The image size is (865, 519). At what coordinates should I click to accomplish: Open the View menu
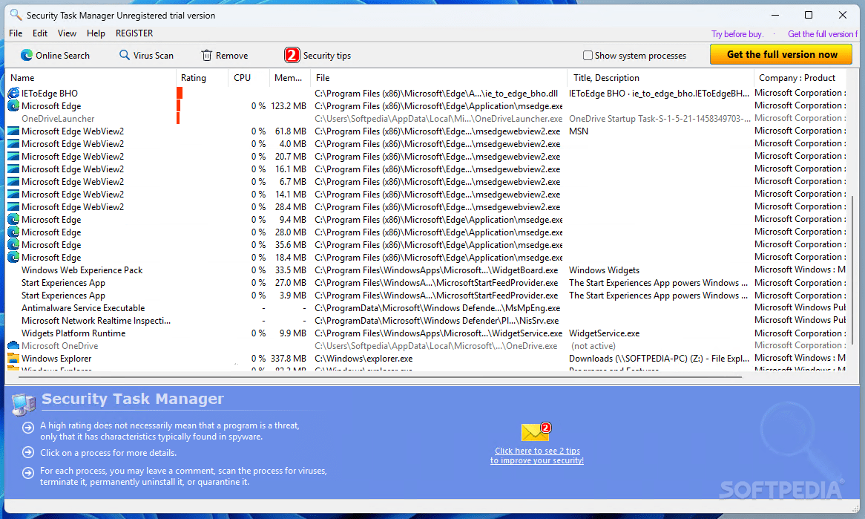tap(67, 33)
